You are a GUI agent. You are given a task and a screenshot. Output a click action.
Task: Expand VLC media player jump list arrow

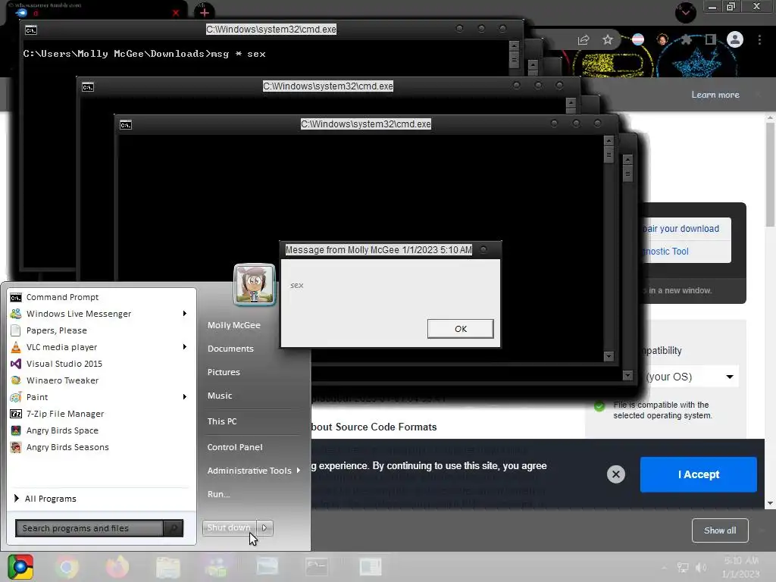click(185, 347)
